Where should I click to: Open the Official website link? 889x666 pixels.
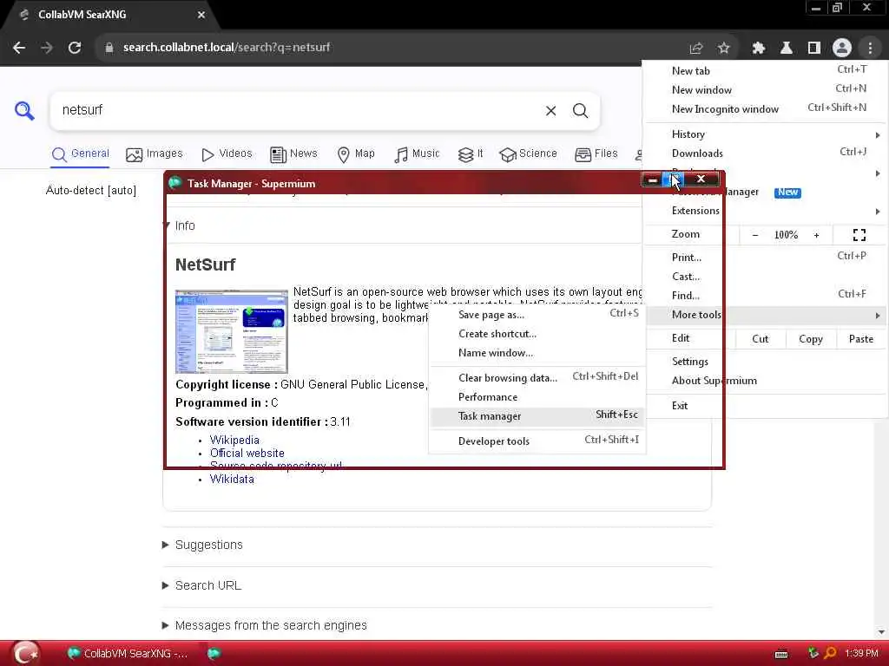[247, 453]
